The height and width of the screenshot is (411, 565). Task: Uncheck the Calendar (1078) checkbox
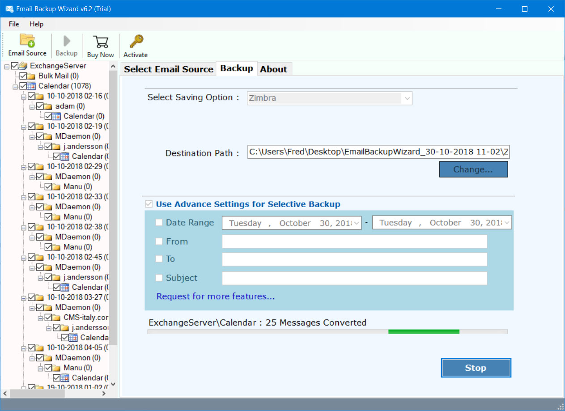23,86
